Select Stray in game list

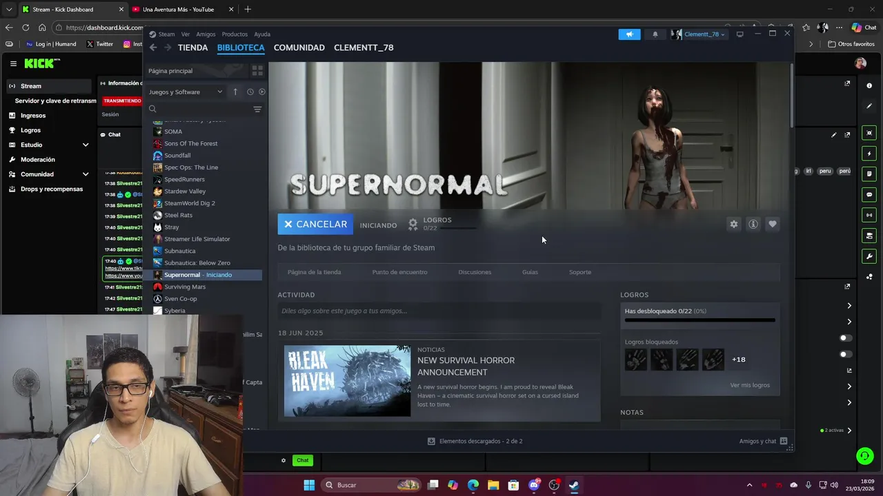tap(171, 227)
